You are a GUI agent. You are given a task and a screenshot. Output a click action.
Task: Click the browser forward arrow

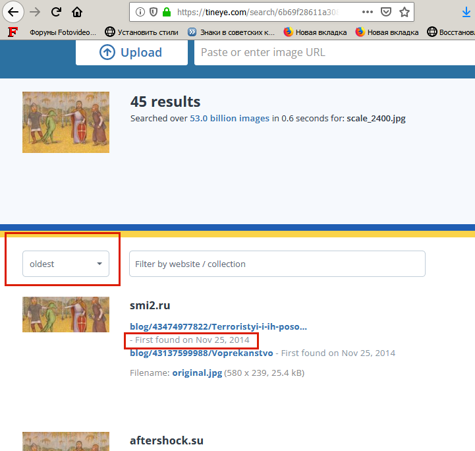click(35, 12)
